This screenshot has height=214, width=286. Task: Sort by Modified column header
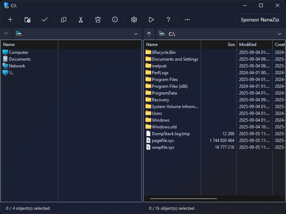(255, 45)
